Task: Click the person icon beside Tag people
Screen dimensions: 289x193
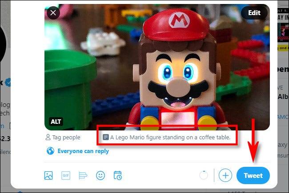Action: (48, 138)
